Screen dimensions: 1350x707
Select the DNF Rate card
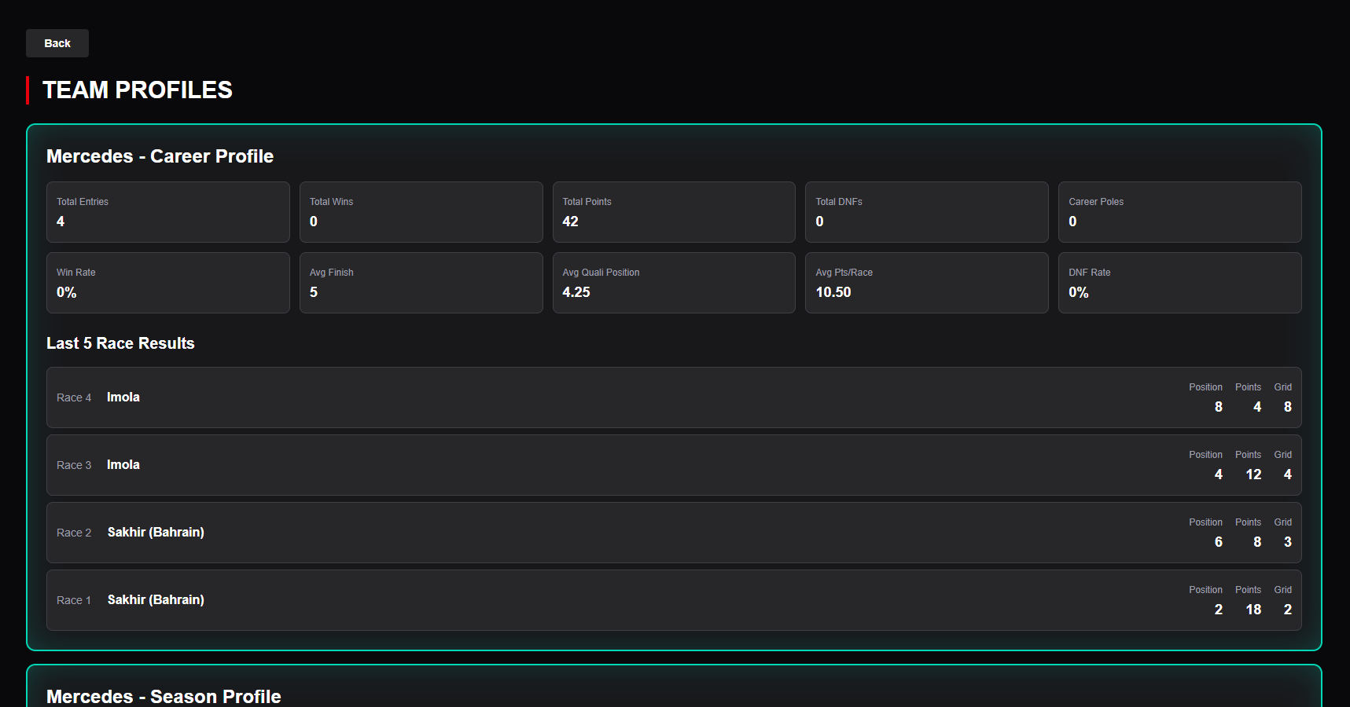pos(1179,283)
